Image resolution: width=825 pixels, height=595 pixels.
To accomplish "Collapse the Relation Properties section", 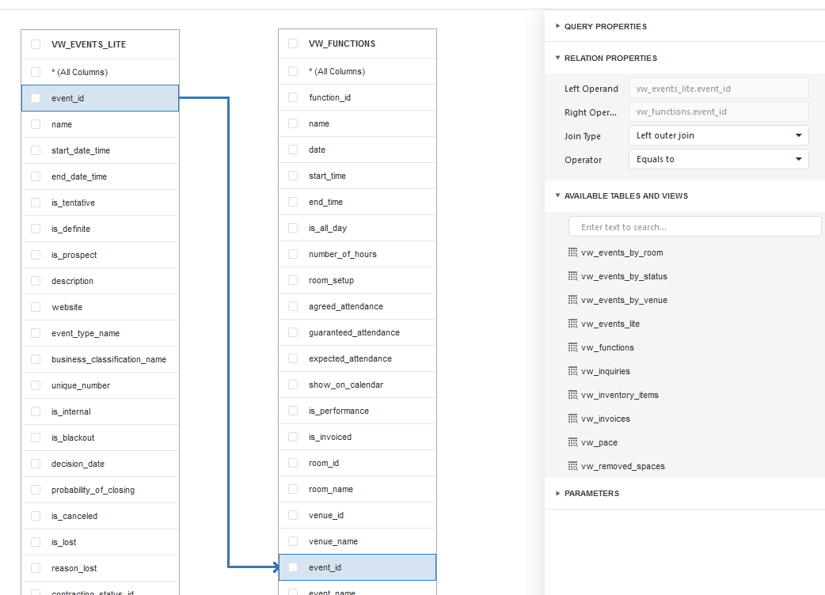I will point(557,58).
